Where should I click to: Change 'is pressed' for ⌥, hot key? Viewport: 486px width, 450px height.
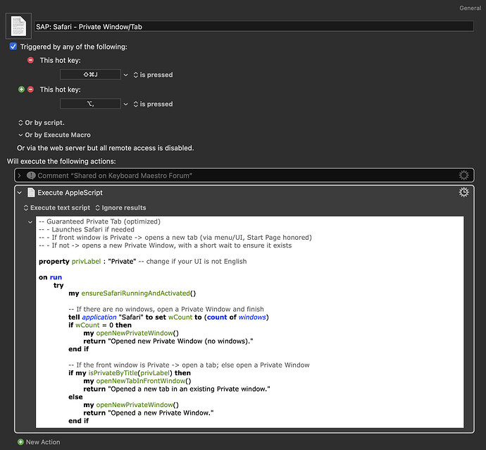click(153, 104)
